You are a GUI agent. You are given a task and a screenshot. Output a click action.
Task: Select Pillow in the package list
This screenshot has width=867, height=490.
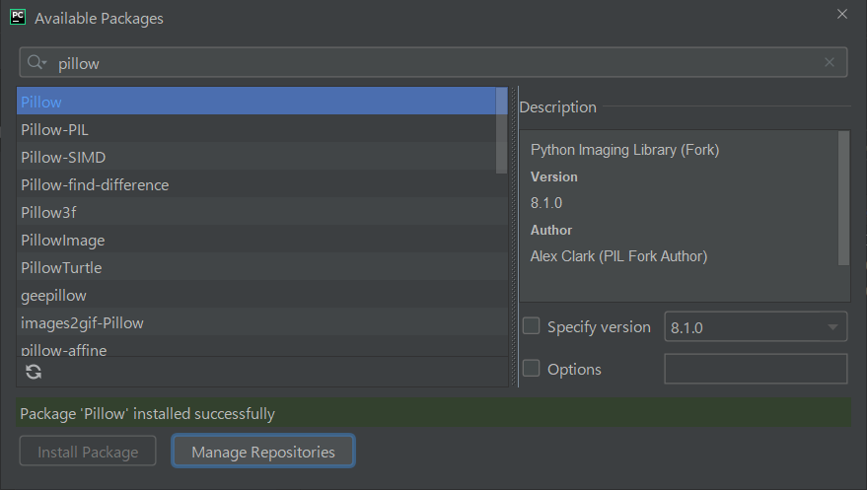point(256,102)
